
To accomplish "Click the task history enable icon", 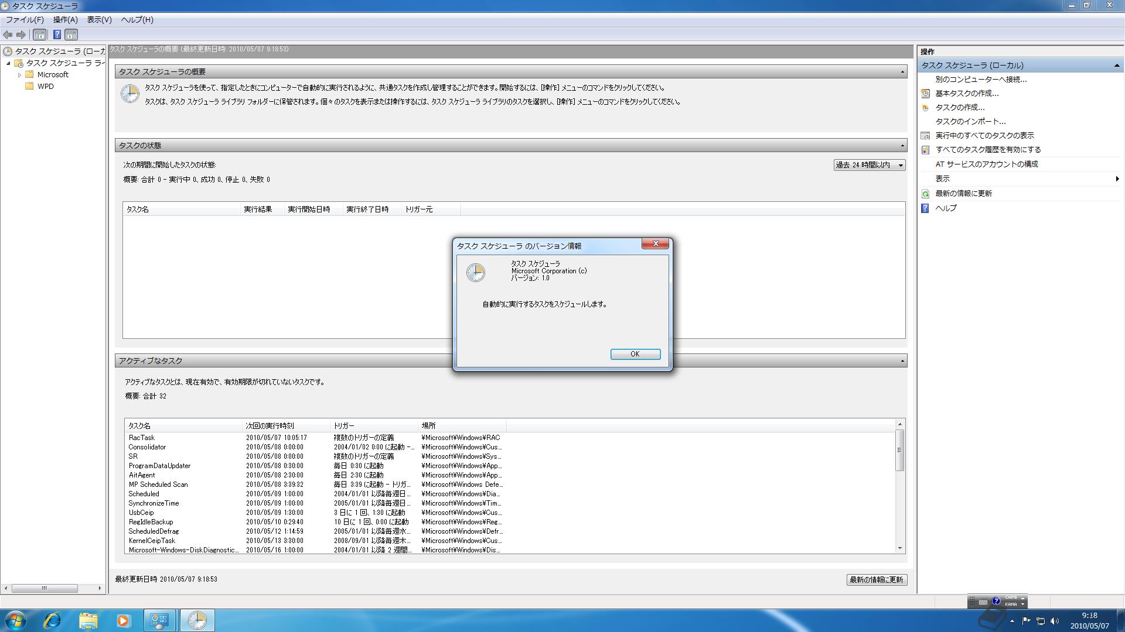I will (x=925, y=150).
